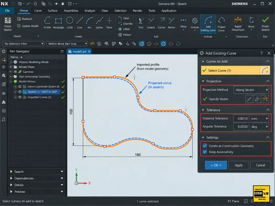Open the Part Navigator sidebar settings gear
Viewport: 275px width, 206px height.
point(3,51)
